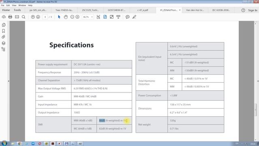
Task: Switch to the Van den Hul document tab
Action: click(x=195, y=10)
